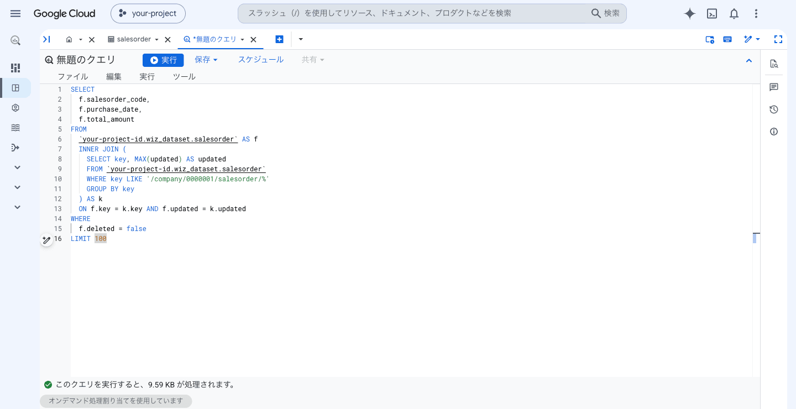Click the スケジュール button
Image resolution: width=796 pixels, height=409 pixels.
tap(261, 60)
